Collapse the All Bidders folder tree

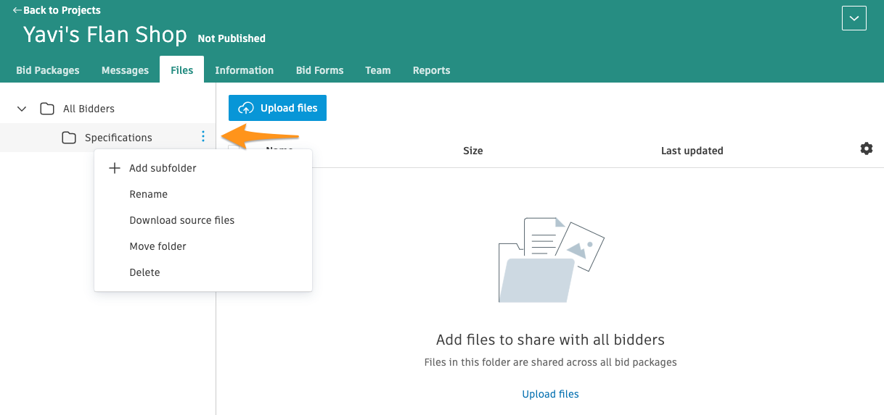(22, 109)
